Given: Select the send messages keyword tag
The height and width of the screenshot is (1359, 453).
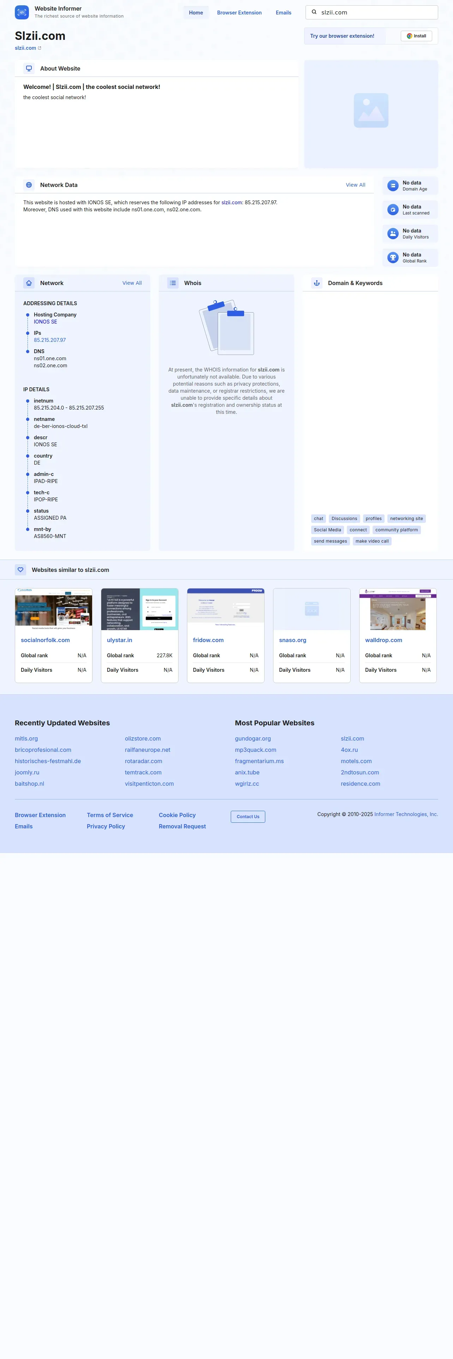Looking at the screenshot, I should pos(331,541).
